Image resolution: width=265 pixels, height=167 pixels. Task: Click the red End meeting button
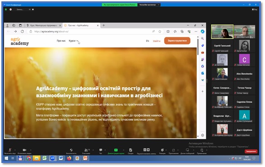click(x=251, y=151)
